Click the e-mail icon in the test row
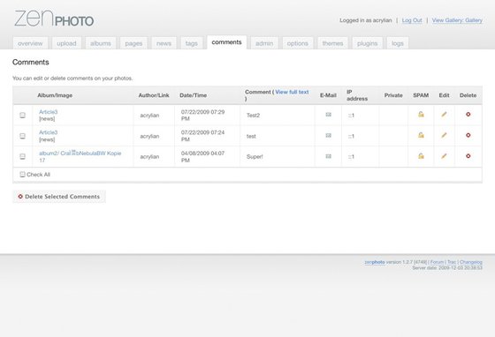The width and height of the screenshot is (495, 337). 328,136
